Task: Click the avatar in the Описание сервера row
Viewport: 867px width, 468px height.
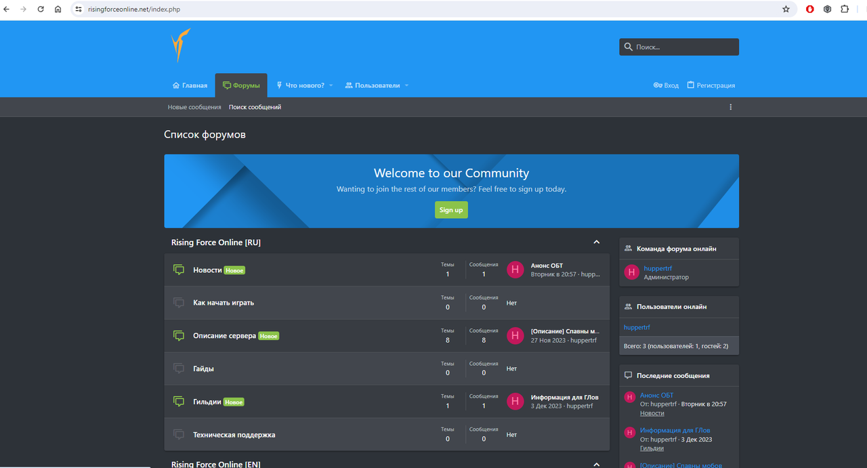Action: (515, 335)
